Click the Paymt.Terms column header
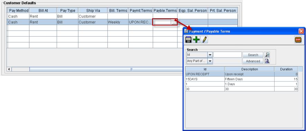Screen dimensions: 306x131 click(x=141, y=10)
